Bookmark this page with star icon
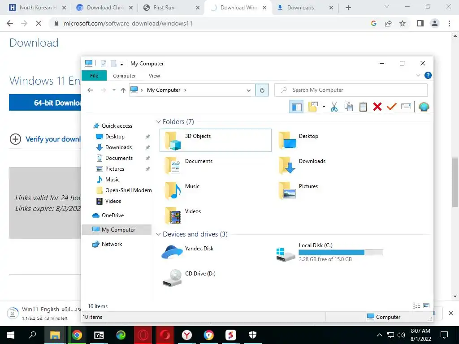The height and width of the screenshot is (344, 459). click(x=403, y=23)
